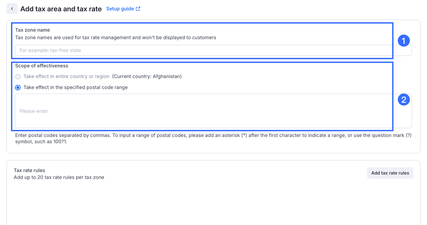Click the 'Scope of effectiveness' heading
Screen dimensions: 427x225
pyautogui.click(x=42, y=66)
